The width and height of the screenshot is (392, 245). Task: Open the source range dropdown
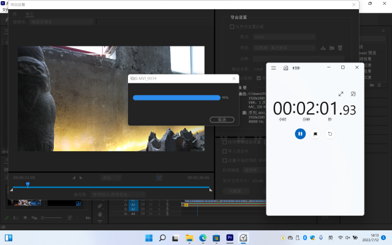[x=118, y=195]
